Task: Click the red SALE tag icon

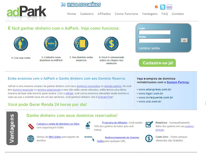Action: tap(30, 126)
